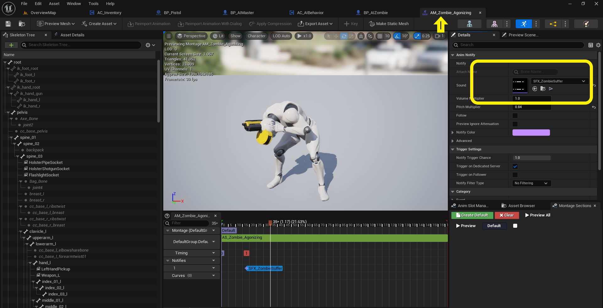Open the Notify Filter Type dropdown

531,183
